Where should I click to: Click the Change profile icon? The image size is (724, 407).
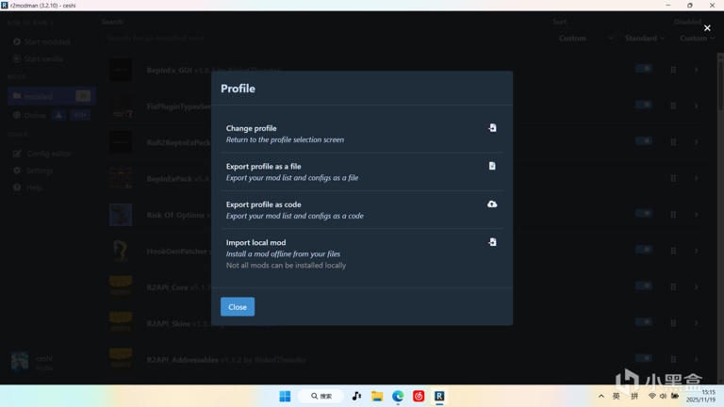(x=492, y=128)
